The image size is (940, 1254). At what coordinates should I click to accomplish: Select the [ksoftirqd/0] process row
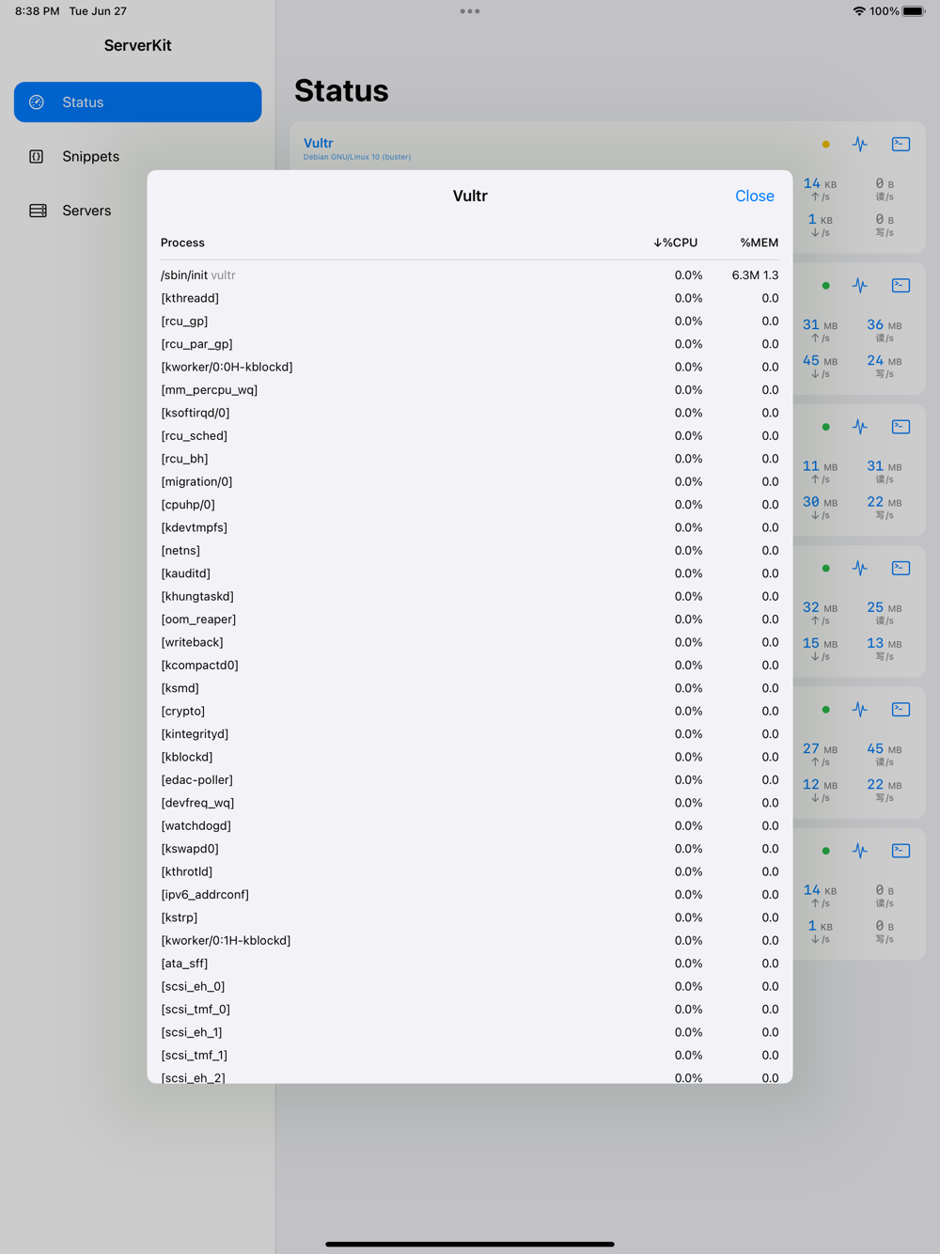pyautogui.click(x=470, y=413)
